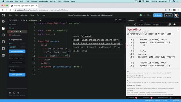The image size is (181, 102).
Task: Open the Go menu
Action: [38, 15]
